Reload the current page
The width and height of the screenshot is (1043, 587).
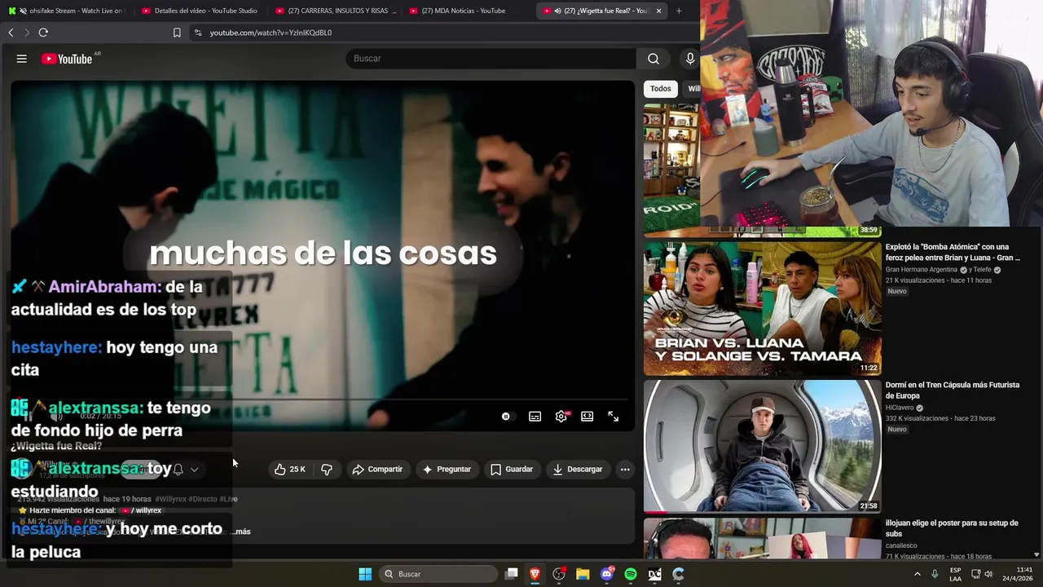pyautogui.click(x=43, y=33)
